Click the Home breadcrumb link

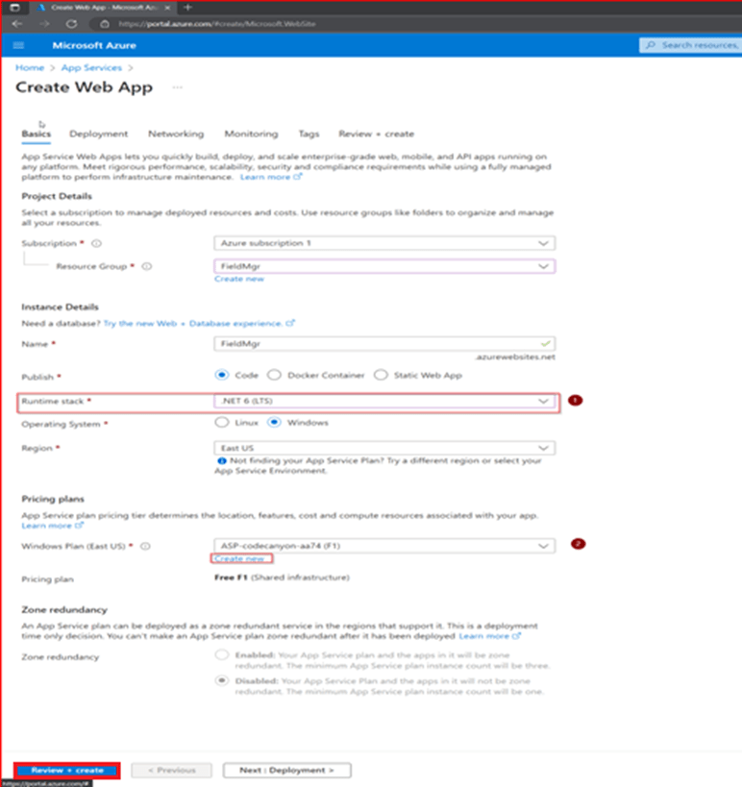30,68
